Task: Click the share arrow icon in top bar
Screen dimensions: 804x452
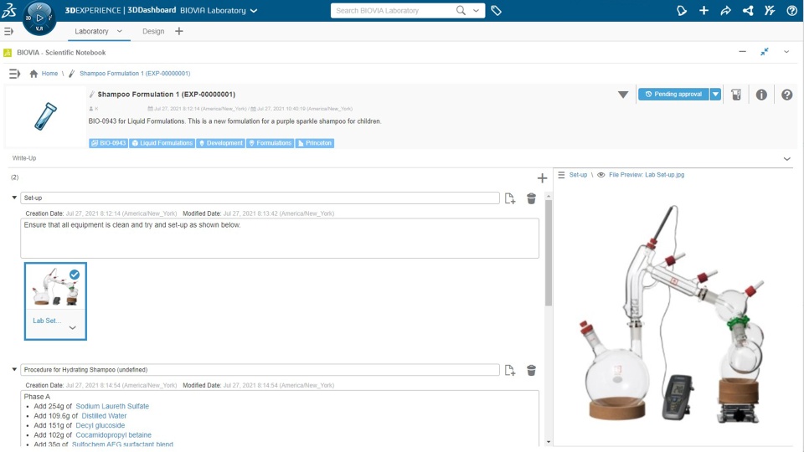Action: pos(725,10)
